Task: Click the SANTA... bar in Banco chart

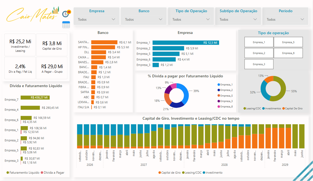Action: pyautogui.click(x=104, y=42)
